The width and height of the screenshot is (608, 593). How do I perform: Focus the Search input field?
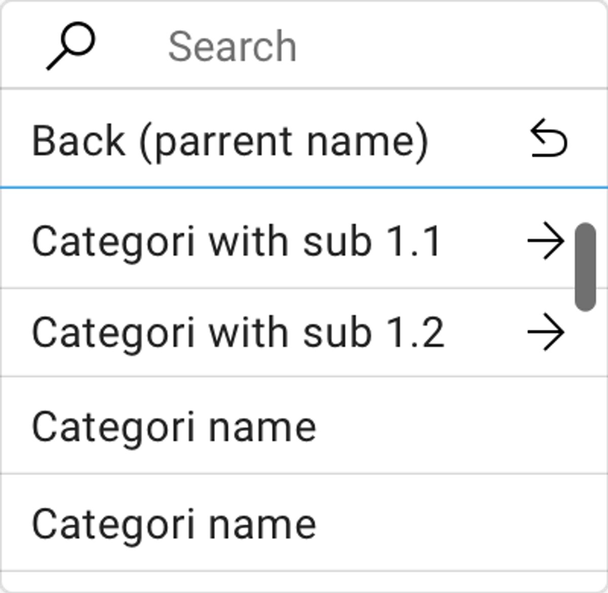(355, 47)
